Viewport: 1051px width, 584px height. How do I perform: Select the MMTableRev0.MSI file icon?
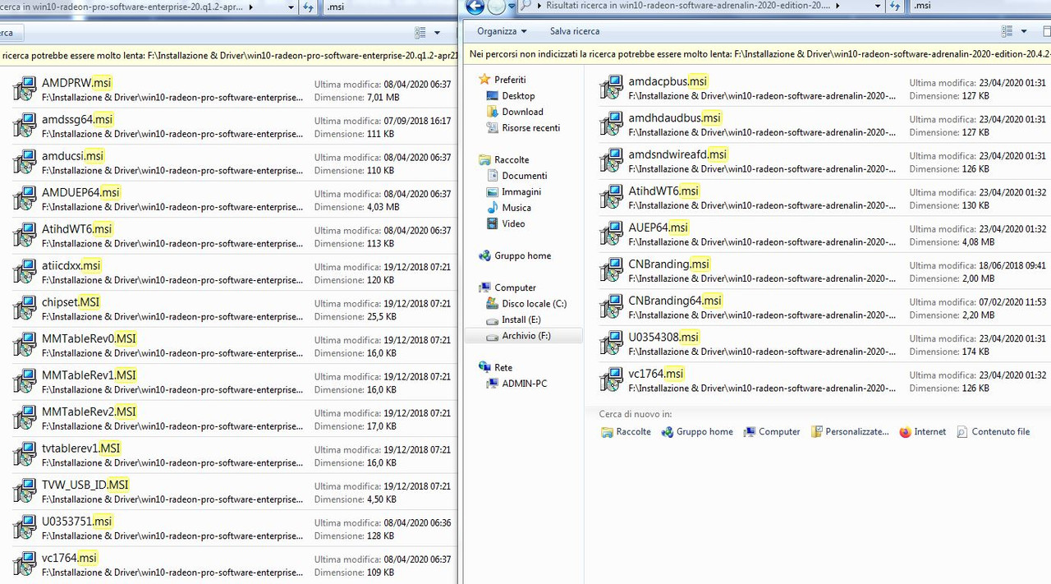pyautogui.click(x=25, y=345)
